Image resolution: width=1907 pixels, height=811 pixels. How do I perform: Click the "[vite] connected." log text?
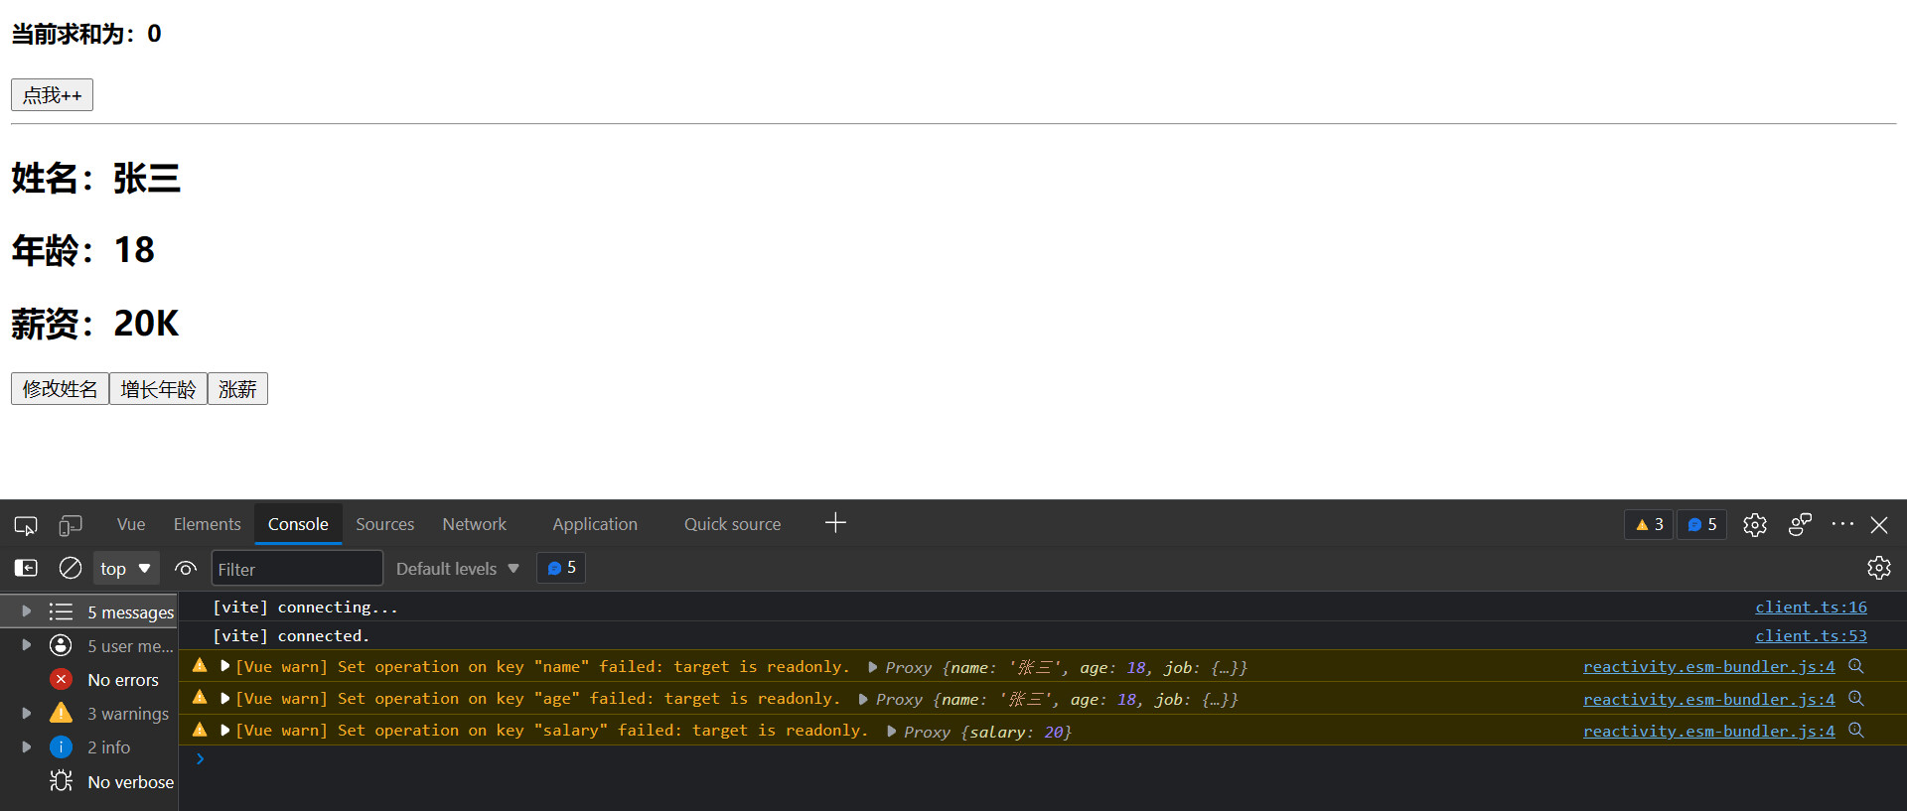pos(291,635)
